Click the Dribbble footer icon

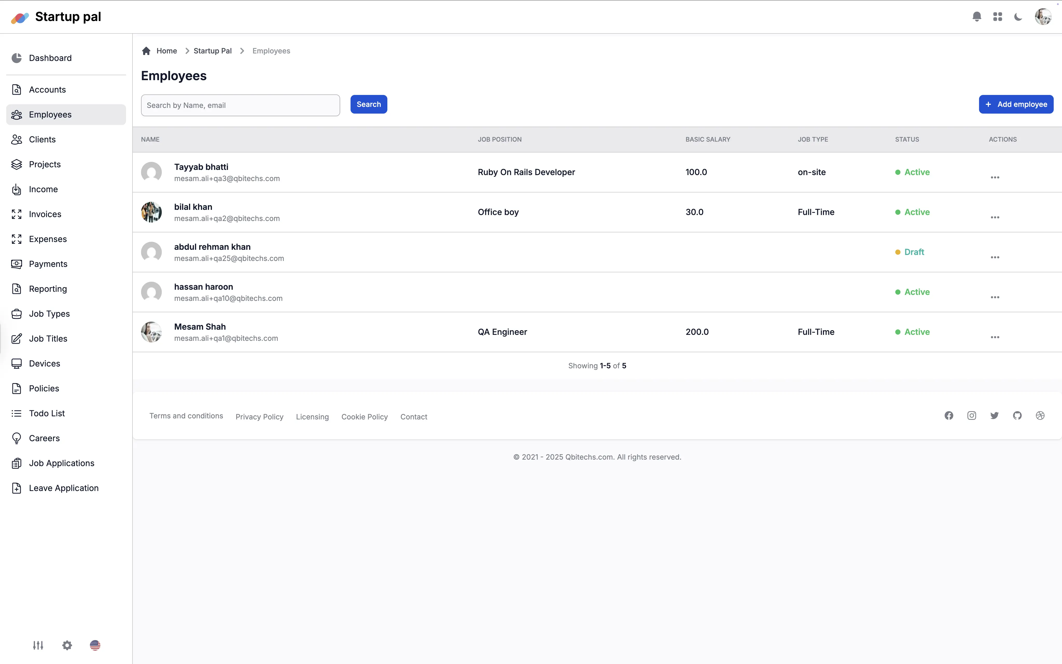click(x=1040, y=416)
